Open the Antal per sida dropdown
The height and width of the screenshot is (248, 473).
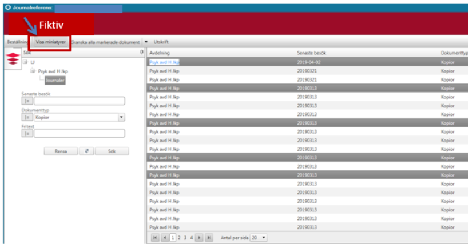coord(264,237)
